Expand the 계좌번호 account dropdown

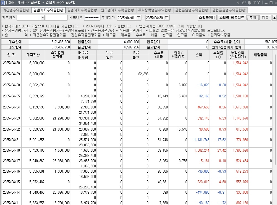pyautogui.click(x=43, y=18)
